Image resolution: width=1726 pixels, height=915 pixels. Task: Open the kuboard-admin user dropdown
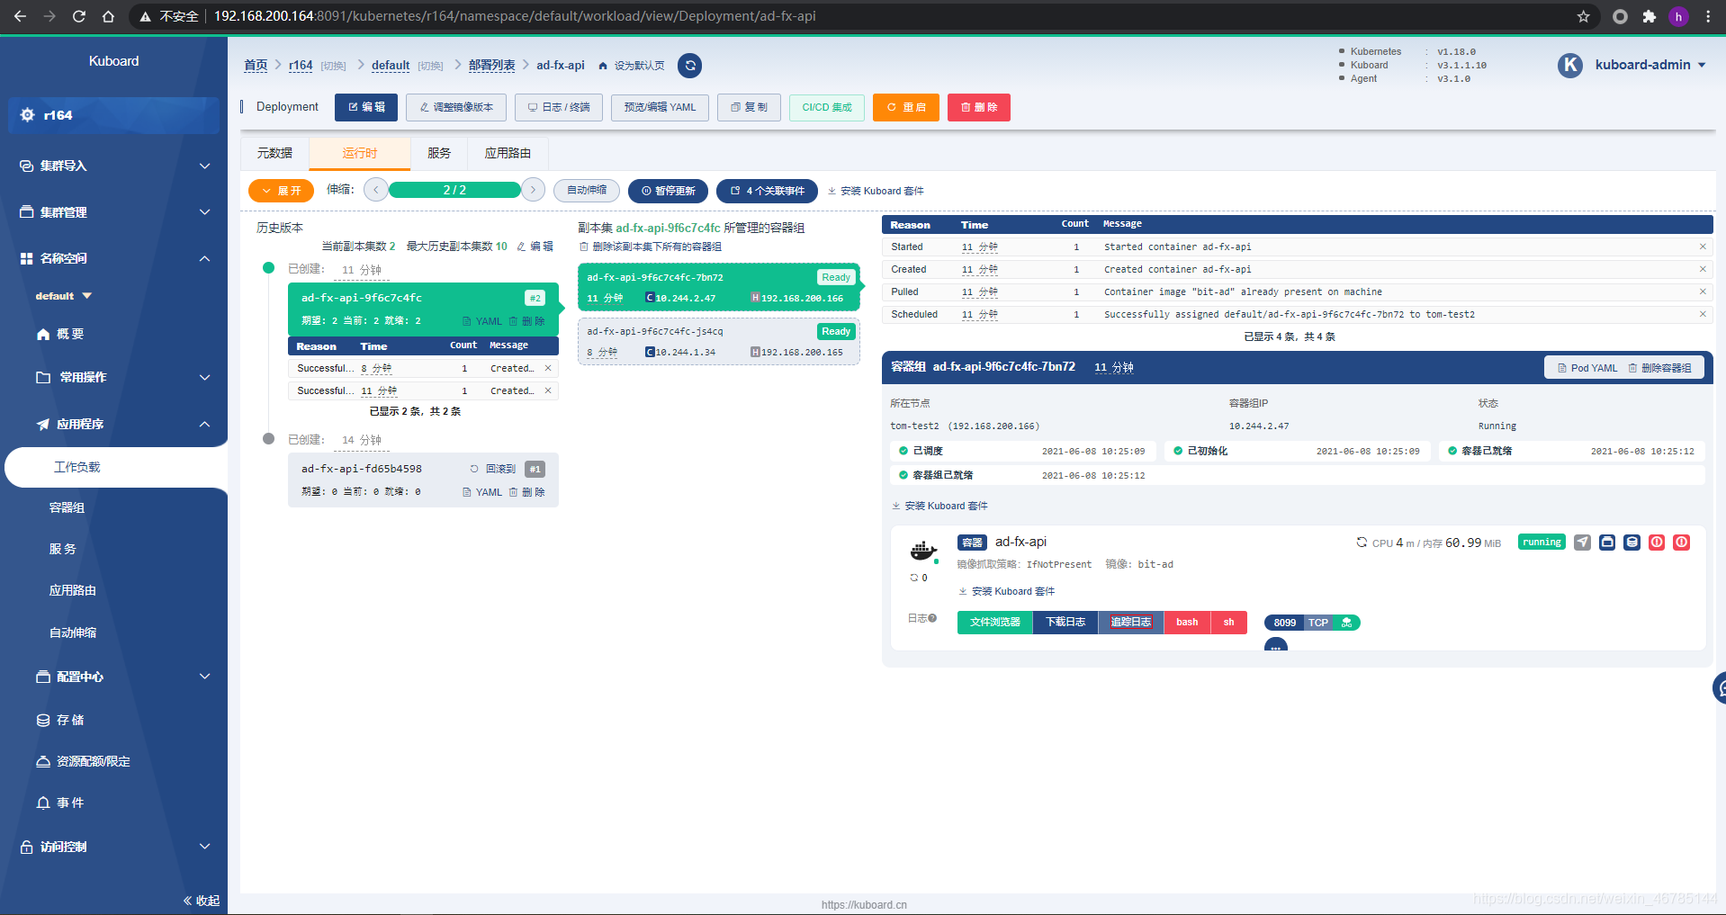1650,65
